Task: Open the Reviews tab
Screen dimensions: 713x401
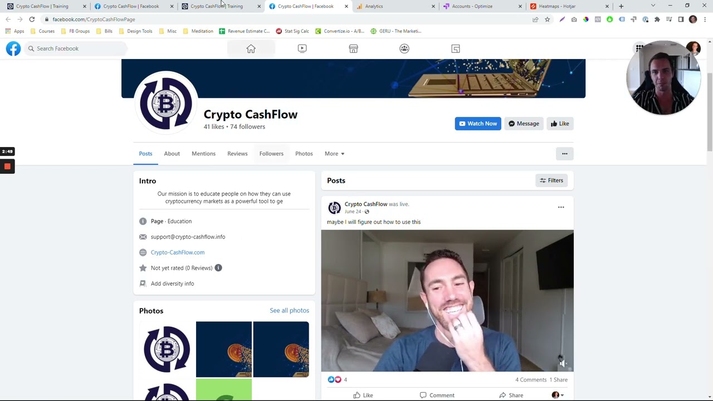Action: [x=237, y=154]
